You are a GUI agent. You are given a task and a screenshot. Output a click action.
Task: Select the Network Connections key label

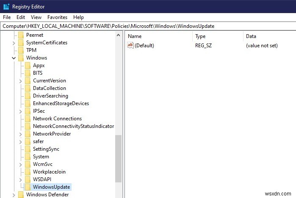click(58, 119)
